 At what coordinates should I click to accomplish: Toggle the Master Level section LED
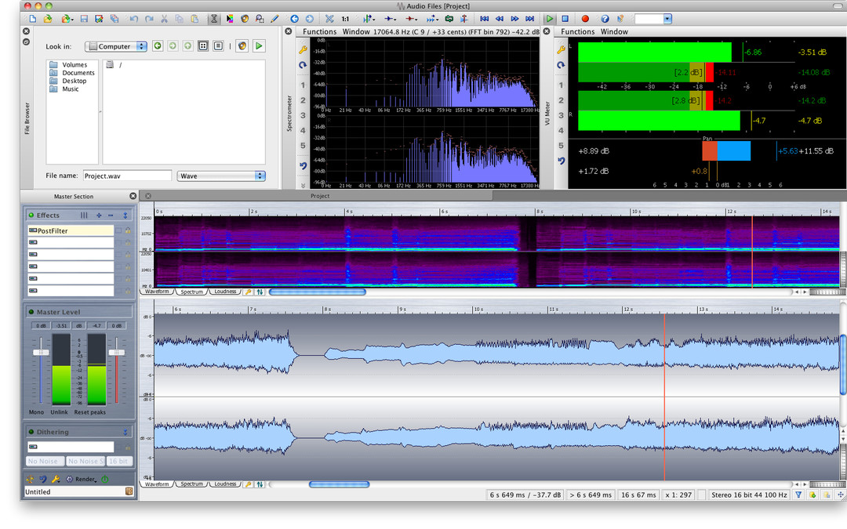31,312
